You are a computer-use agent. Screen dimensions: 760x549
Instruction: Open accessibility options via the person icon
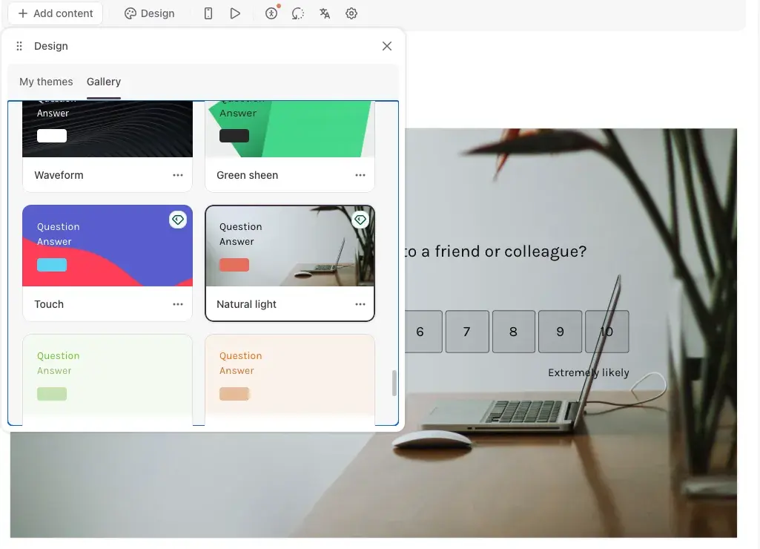point(271,13)
